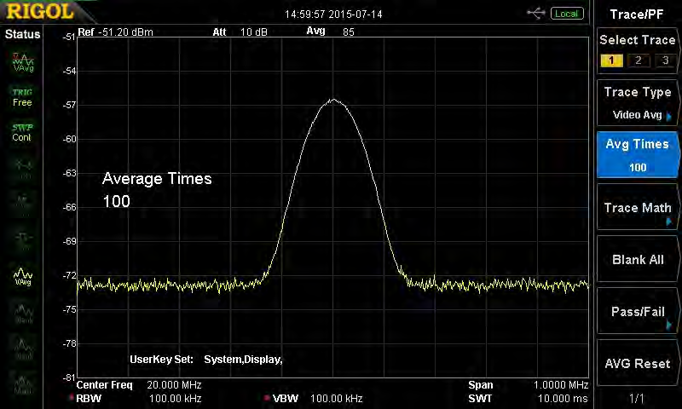Screen dimensions: 682x409
Task: Click the Local mode indicator
Action: click(567, 14)
